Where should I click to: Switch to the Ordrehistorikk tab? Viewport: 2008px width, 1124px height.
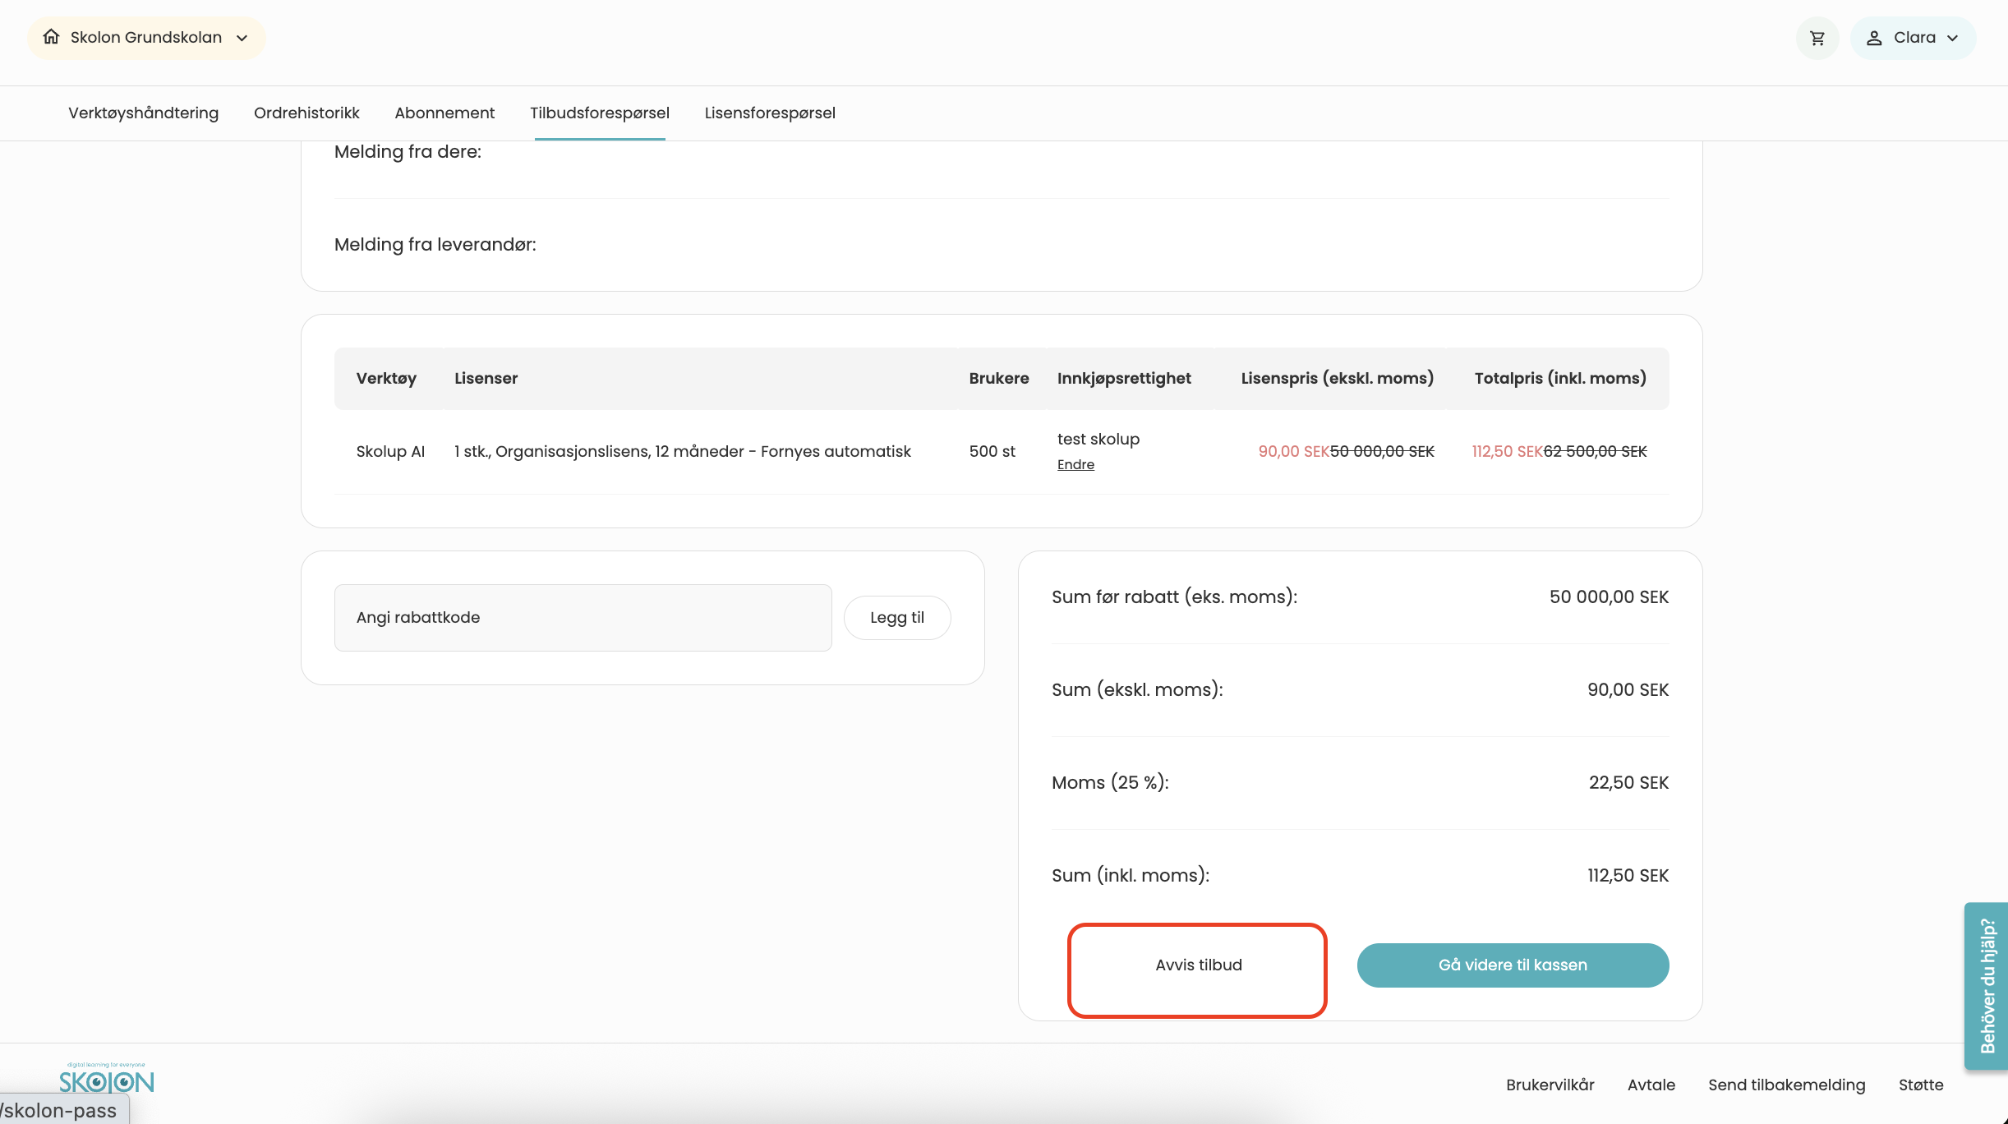click(306, 113)
